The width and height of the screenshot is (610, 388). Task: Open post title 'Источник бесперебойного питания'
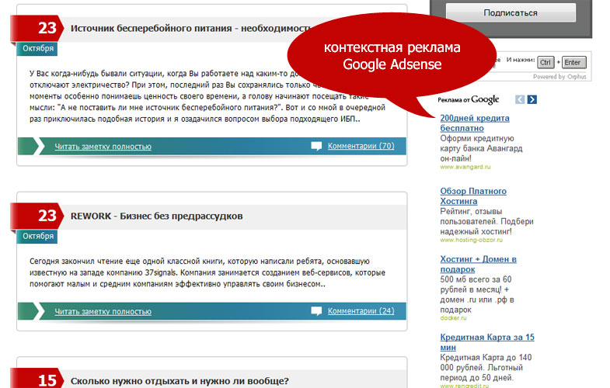coord(190,29)
